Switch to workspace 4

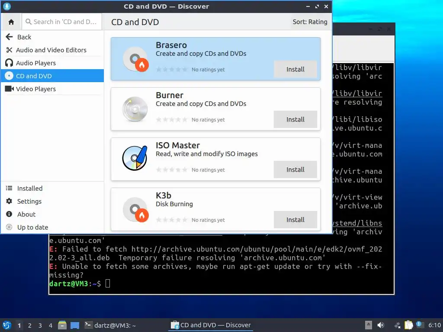(51, 326)
